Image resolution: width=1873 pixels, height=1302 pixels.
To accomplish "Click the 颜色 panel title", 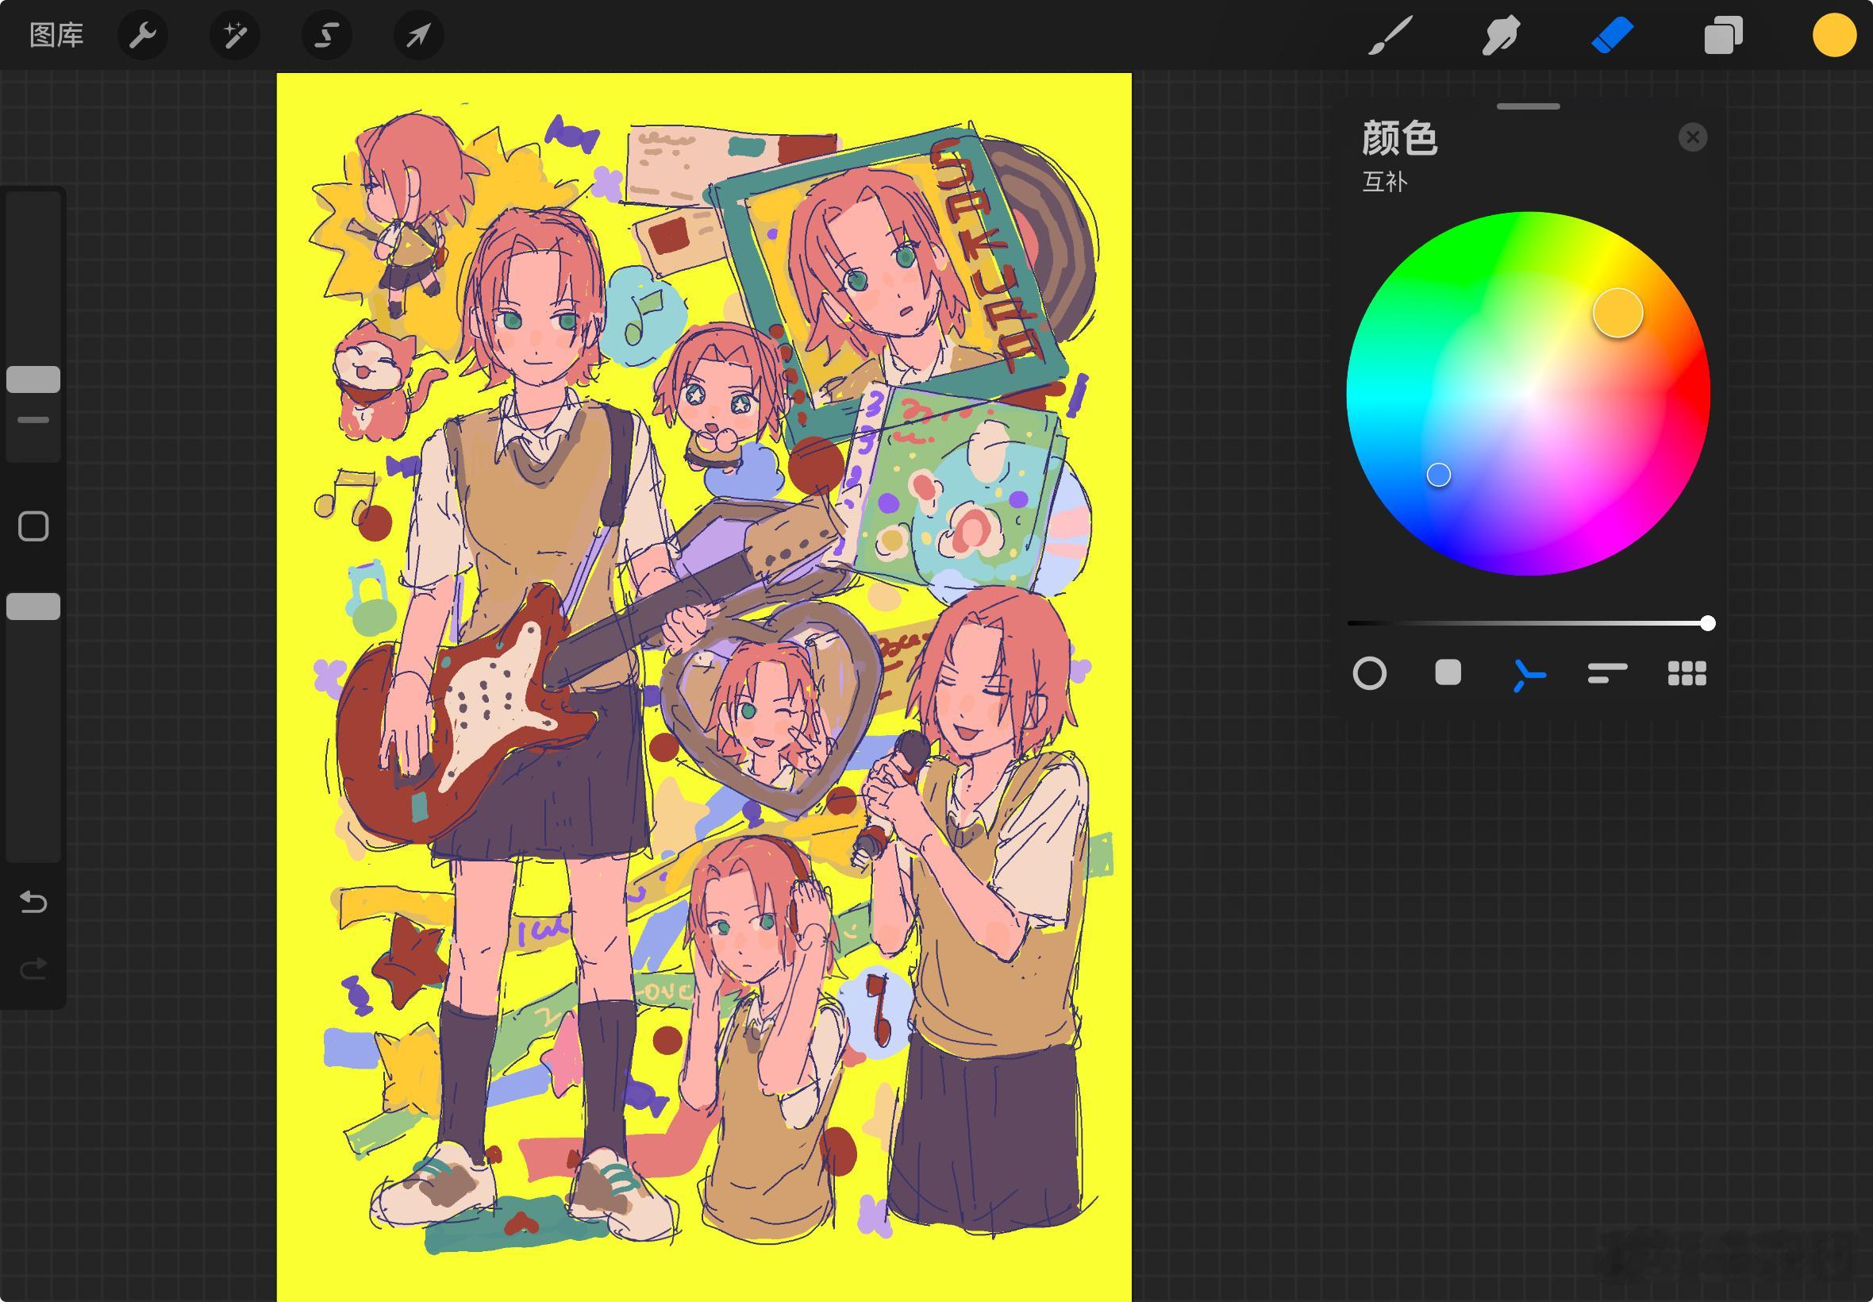I will tap(1399, 138).
